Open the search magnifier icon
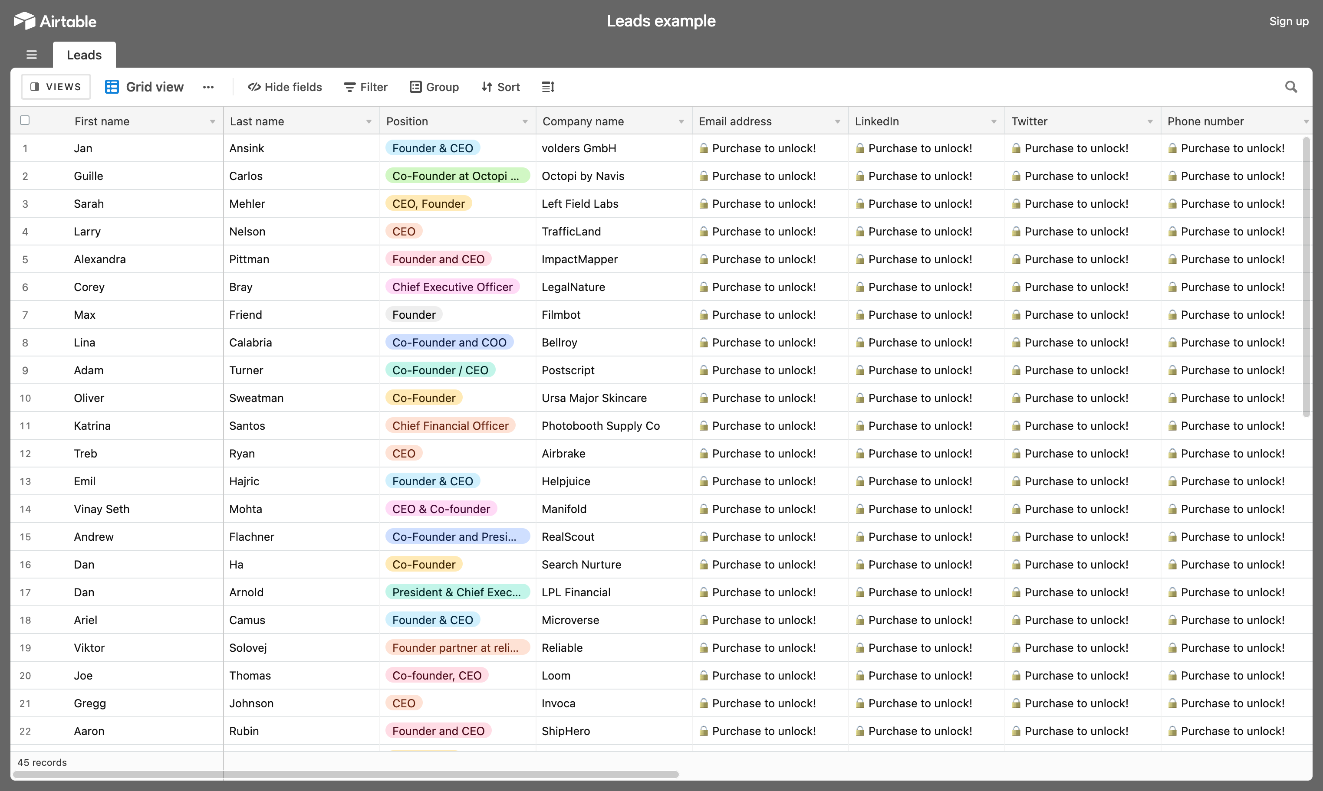The width and height of the screenshot is (1323, 791). pos(1290,86)
